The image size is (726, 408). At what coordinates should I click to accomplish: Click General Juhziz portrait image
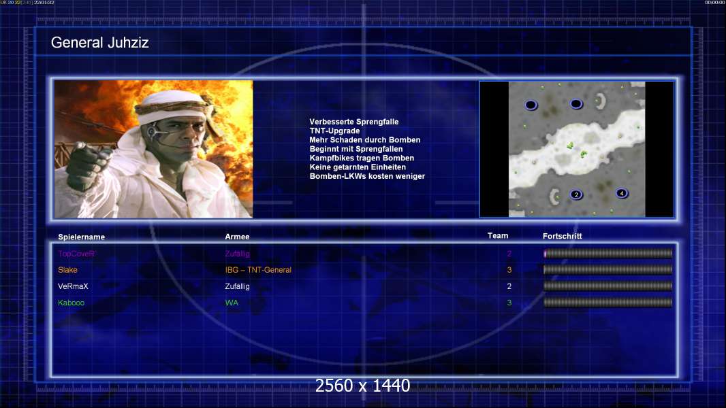point(154,149)
